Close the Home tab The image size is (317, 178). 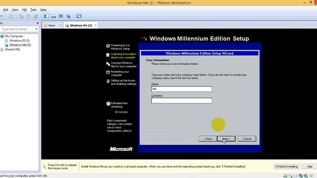click(60, 25)
